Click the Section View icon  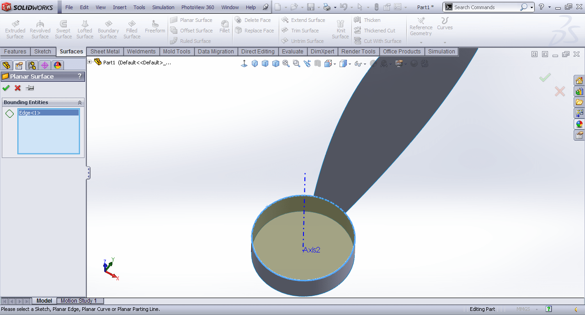[x=318, y=63]
